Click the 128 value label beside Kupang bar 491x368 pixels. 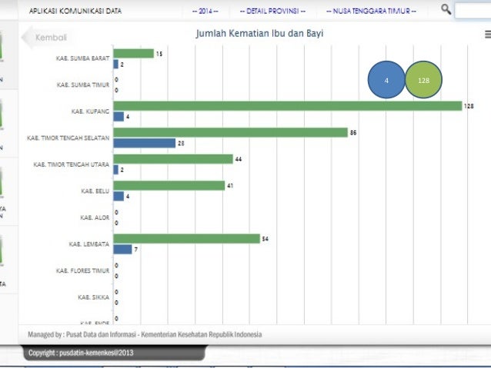[469, 106]
